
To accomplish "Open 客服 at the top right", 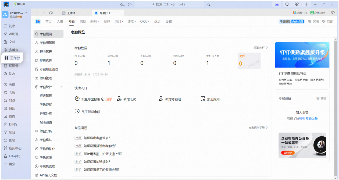I will (x=313, y=22).
